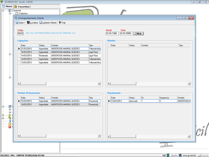The height and width of the screenshot is (157, 209).
Task: Click the printer icon in status bar
Action: click(164, 155)
